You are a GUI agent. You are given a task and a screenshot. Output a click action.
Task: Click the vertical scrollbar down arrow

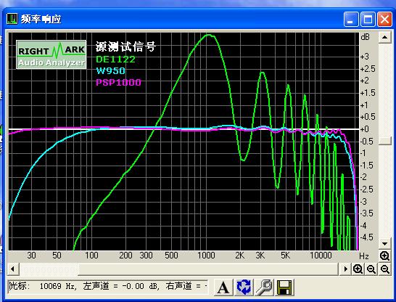385,244
